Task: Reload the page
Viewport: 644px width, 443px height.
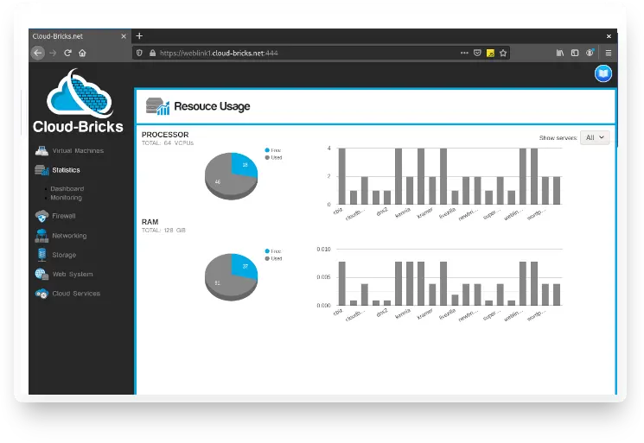Action: 67,53
